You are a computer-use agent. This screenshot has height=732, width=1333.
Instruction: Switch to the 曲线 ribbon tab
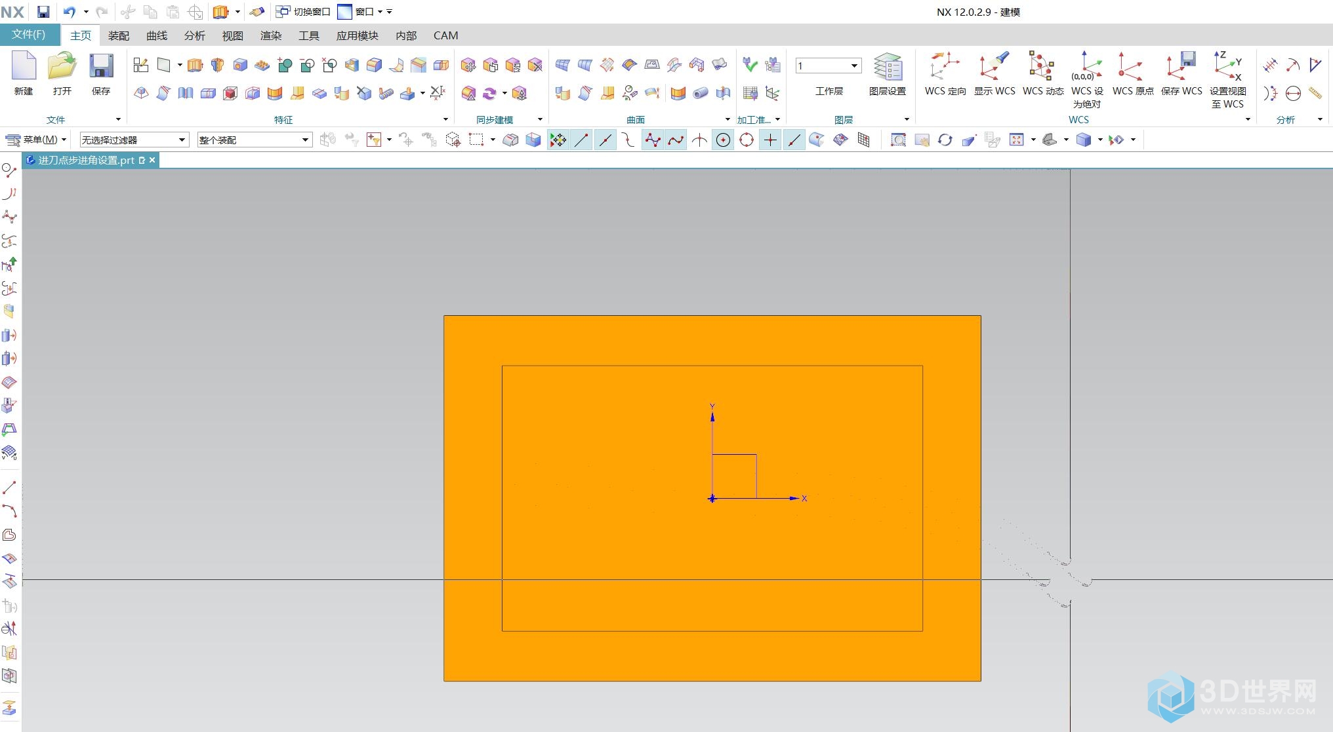point(157,35)
